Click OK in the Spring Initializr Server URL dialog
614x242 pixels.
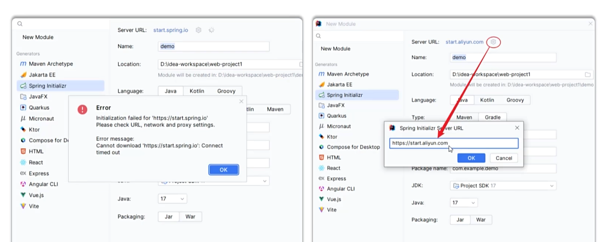(x=471, y=158)
